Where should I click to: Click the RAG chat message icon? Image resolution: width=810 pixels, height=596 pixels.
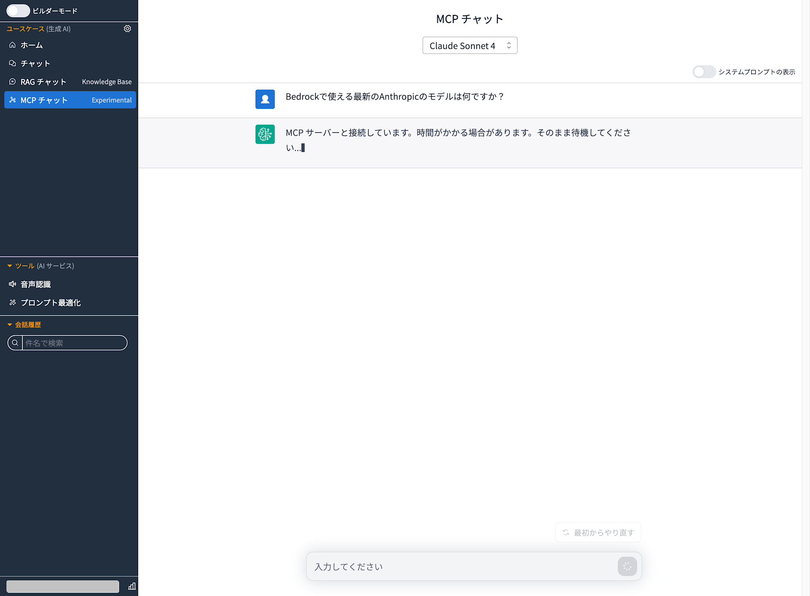[13, 82]
